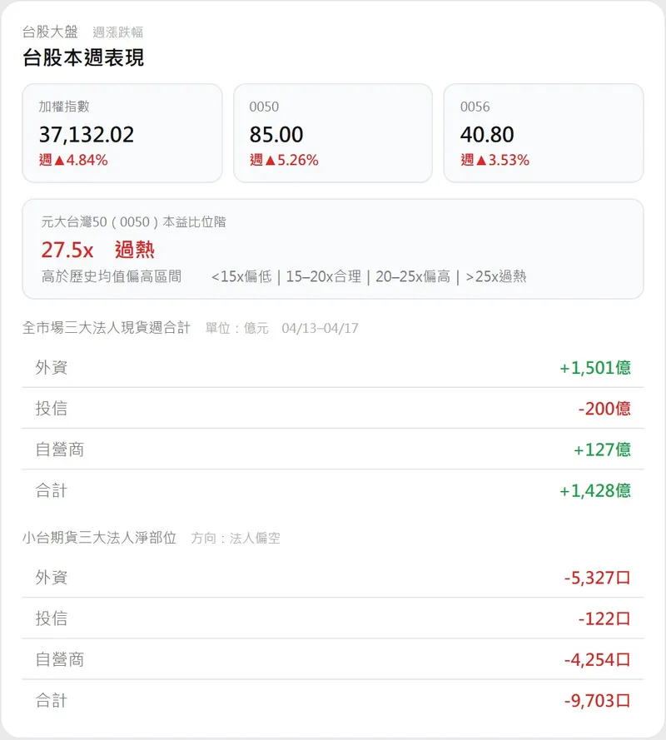
Task: Click the 04/13–04/17 date range
Action: tap(320, 328)
